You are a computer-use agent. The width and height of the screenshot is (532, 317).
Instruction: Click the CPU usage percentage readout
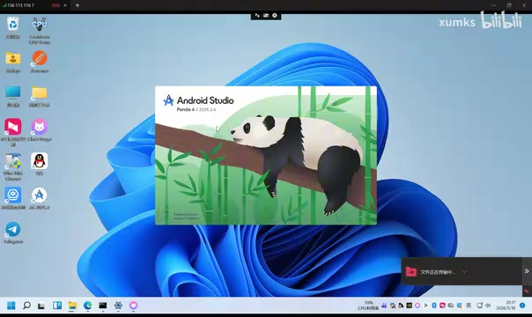[x=368, y=306]
